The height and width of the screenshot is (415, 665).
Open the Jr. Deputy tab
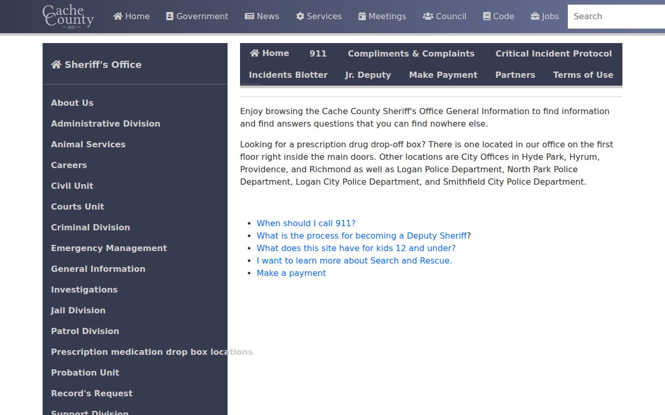click(368, 75)
